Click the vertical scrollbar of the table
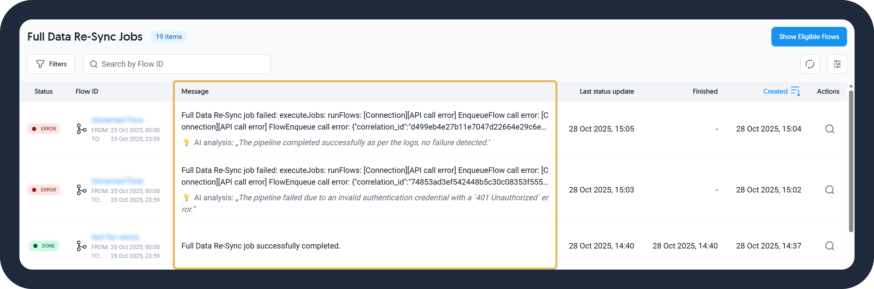This screenshot has width=874, height=289. coord(851,161)
